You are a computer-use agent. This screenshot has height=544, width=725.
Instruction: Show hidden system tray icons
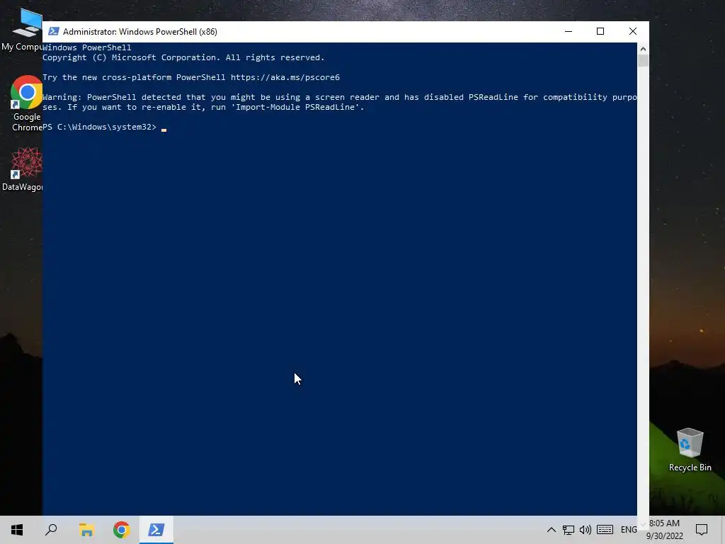coord(551,530)
